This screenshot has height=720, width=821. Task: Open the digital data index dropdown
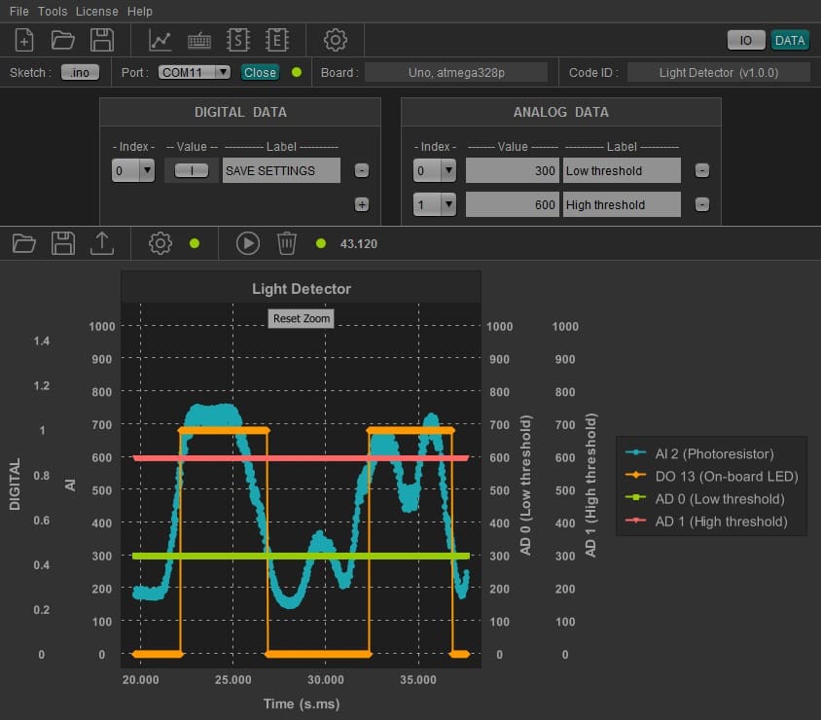tap(133, 170)
